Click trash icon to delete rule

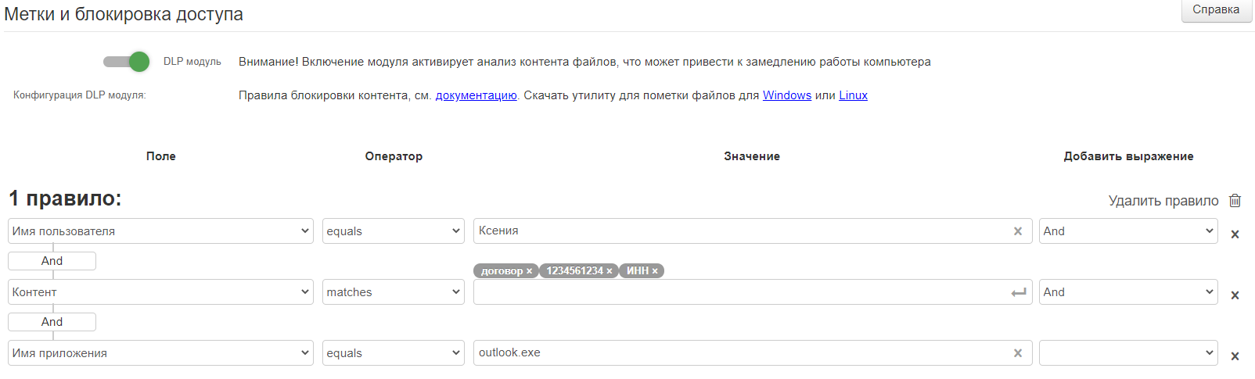[1235, 201]
